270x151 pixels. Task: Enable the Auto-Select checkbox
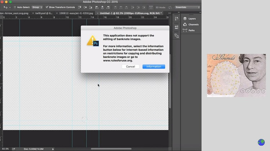[x=15, y=7]
